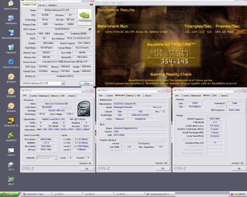
Task: Open Cache tab in right CPU-Z window
Action: click(186, 95)
